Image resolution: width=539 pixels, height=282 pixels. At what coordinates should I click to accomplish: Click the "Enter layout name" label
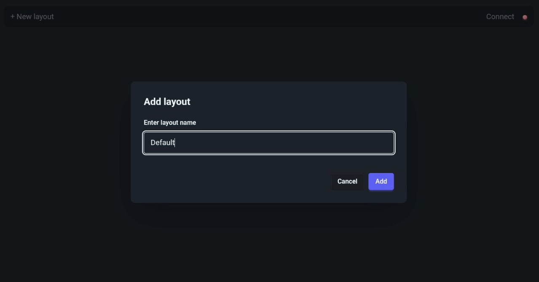pyautogui.click(x=170, y=123)
